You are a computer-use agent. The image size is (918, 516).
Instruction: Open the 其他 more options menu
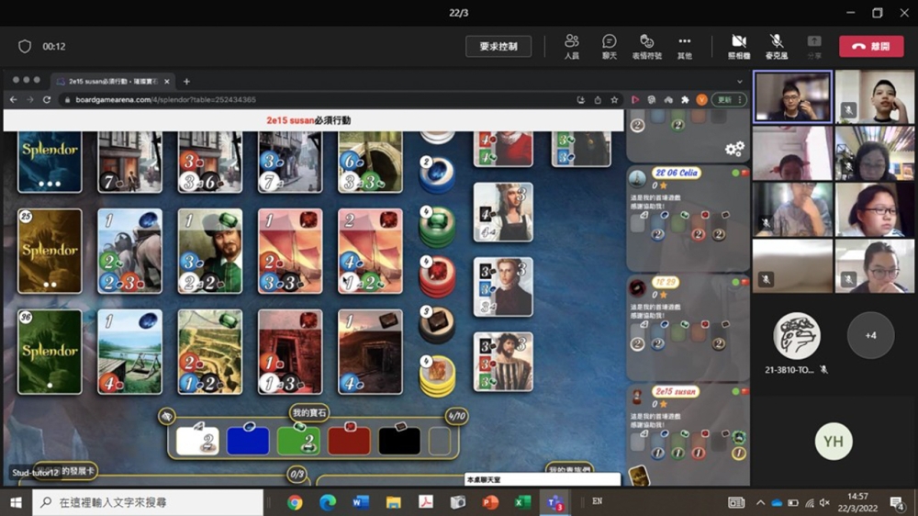684,46
